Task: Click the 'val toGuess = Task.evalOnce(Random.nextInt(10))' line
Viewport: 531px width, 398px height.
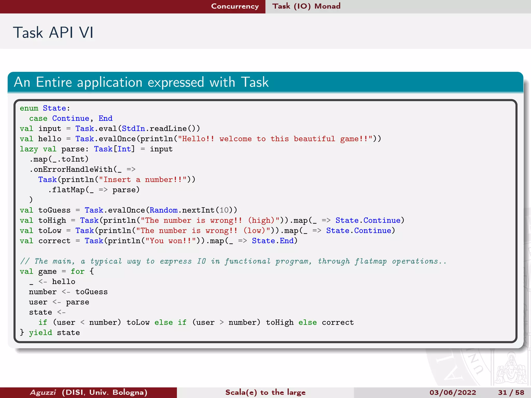Action: pyautogui.click(x=129, y=210)
